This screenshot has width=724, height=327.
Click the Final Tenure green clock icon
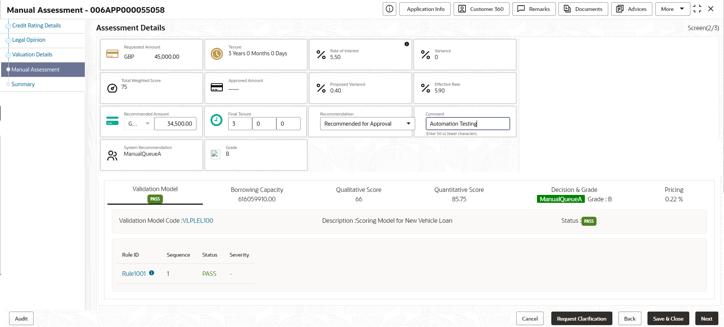tap(216, 120)
